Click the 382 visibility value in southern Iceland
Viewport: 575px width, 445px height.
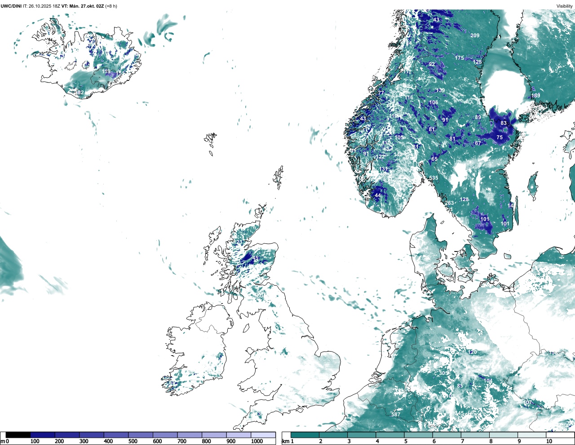(x=79, y=93)
